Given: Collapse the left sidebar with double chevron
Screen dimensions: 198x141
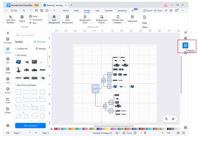Looking at the screenshot, I should (x=8, y=33).
